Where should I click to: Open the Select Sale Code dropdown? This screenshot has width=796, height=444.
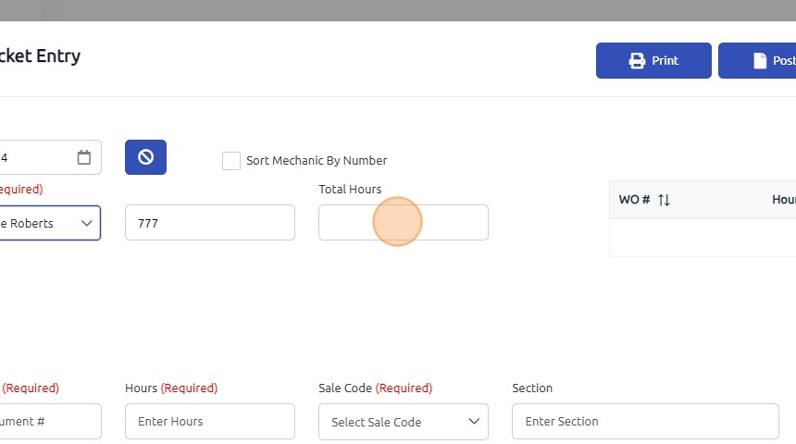coord(403,422)
